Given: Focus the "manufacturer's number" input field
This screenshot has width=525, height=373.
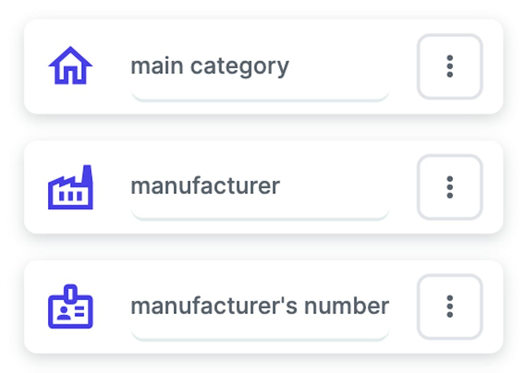Looking at the screenshot, I should pos(259,306).
